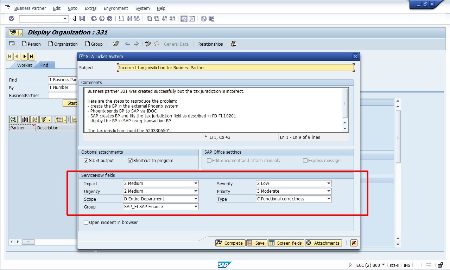Open the Type Functional correctness dropdown
This screenshot has height=270, width=450.
[x=329, y=199]
